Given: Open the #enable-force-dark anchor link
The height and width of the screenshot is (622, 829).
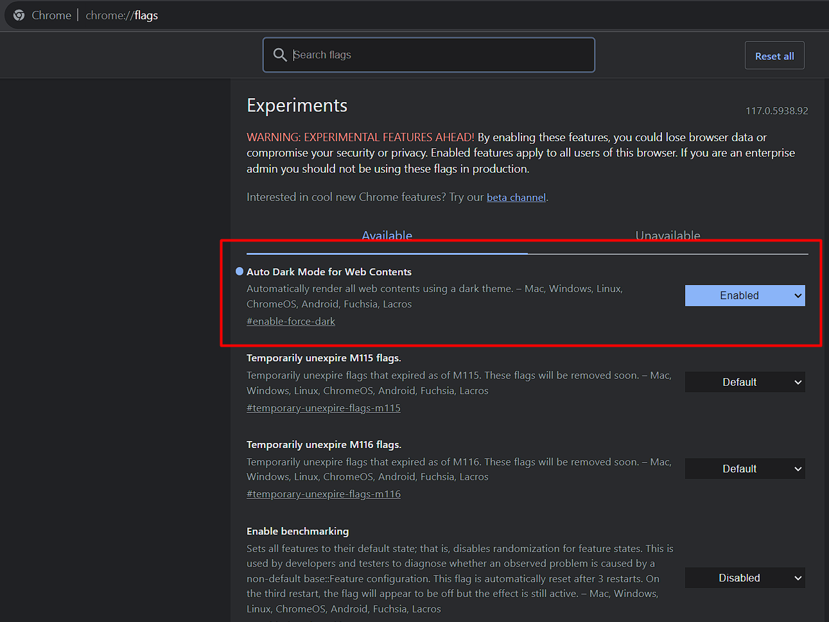Looking at the screenshot, I should [291, 322].
